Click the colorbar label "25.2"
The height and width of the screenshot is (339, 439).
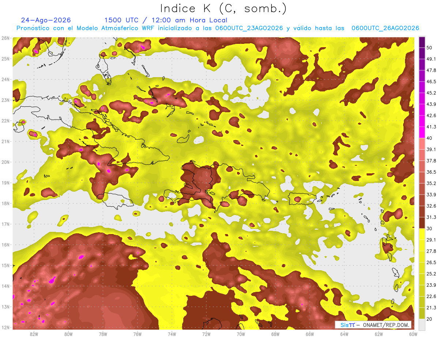click(432, 274)
